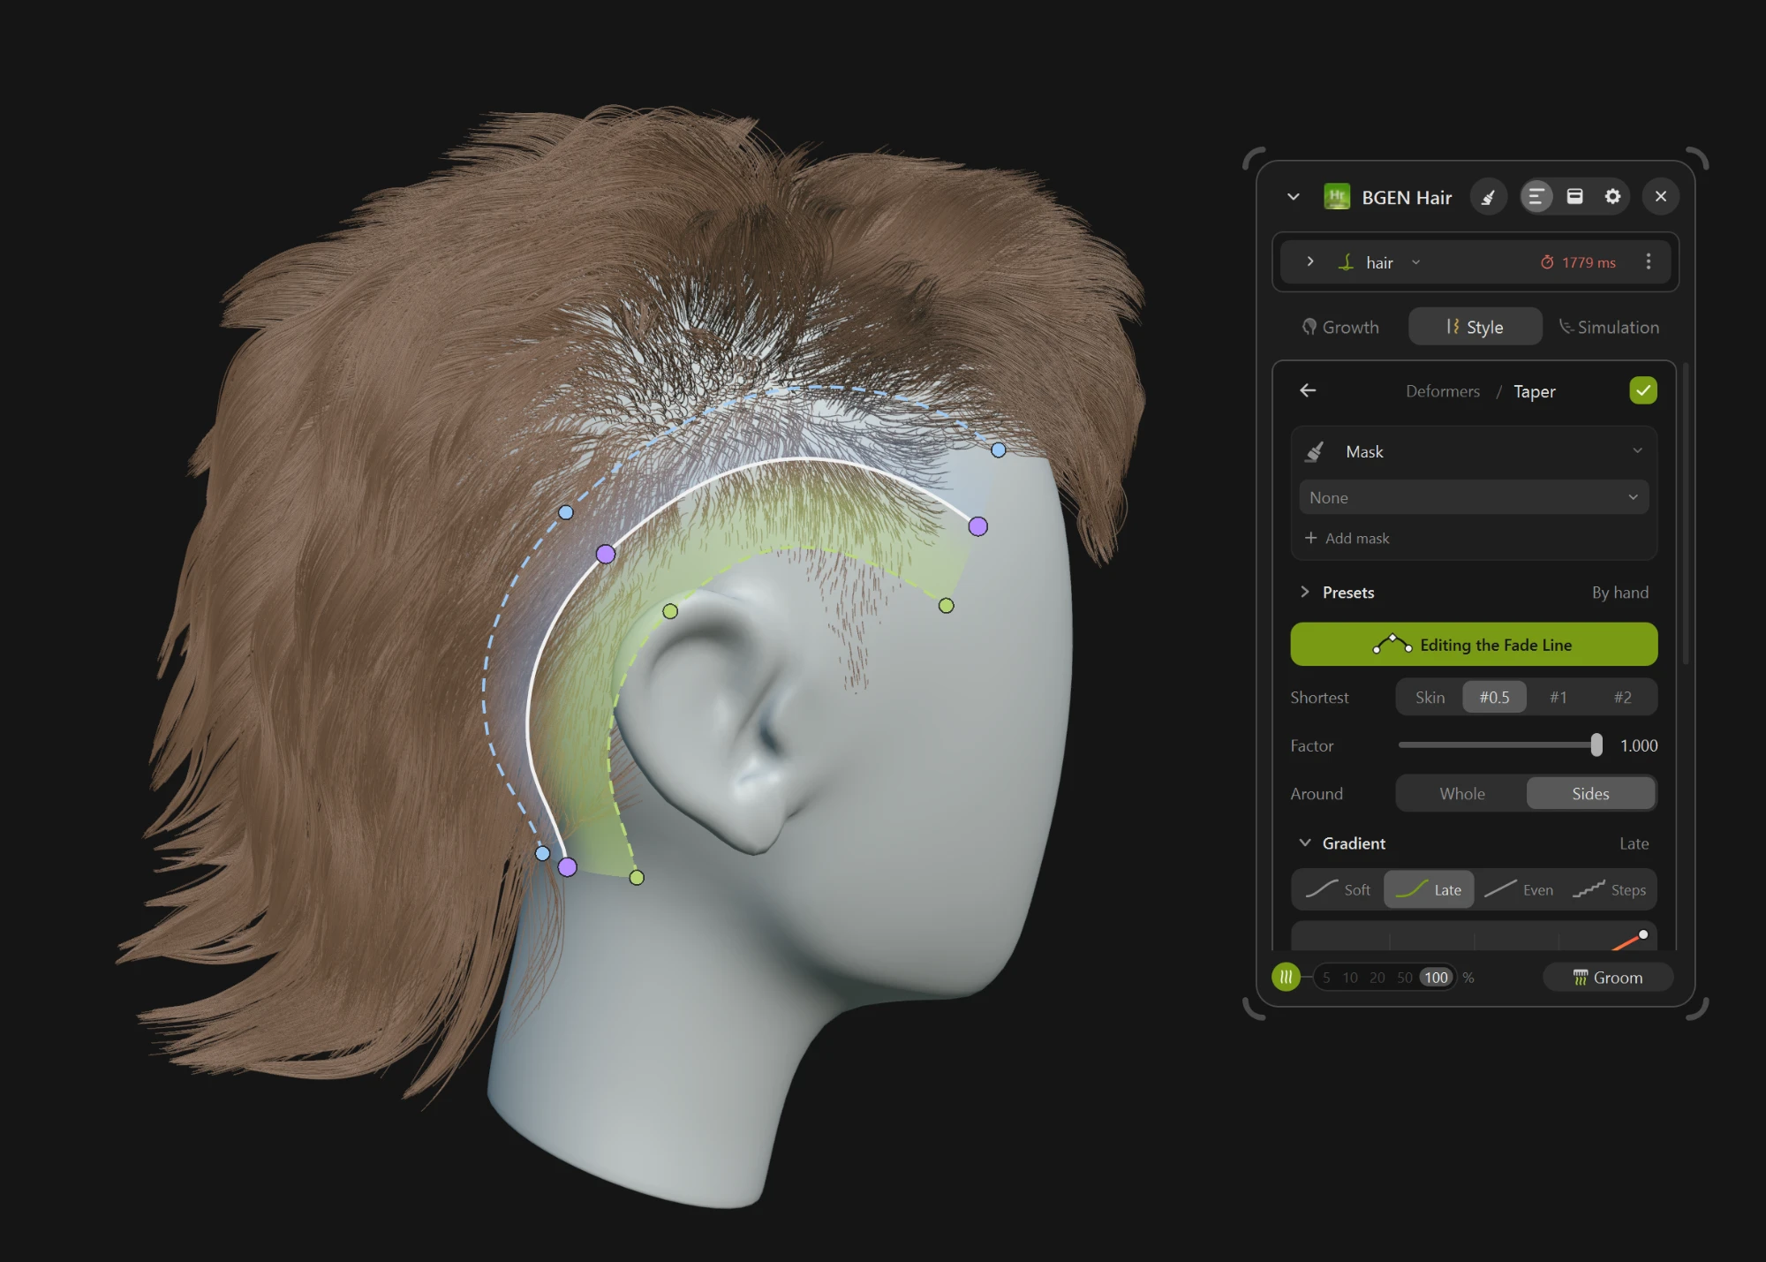Switch to the Style tab
Image resolution: width=1766 pixels, height=1262 pixels.
1475,327
